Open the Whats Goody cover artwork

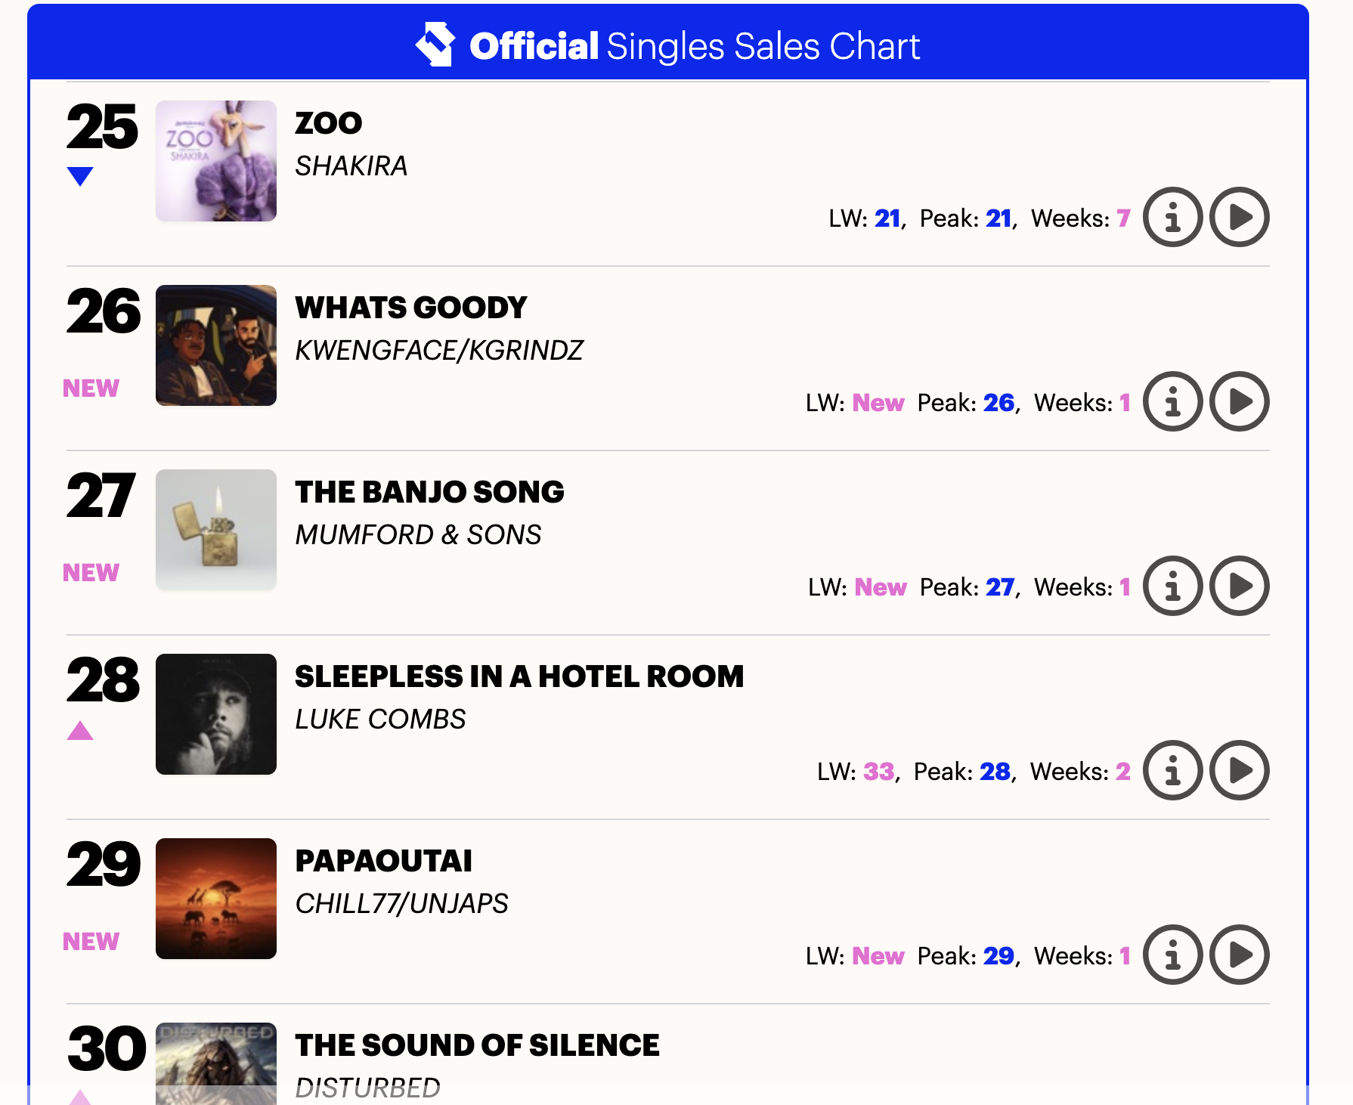click(x=216, y=345)
